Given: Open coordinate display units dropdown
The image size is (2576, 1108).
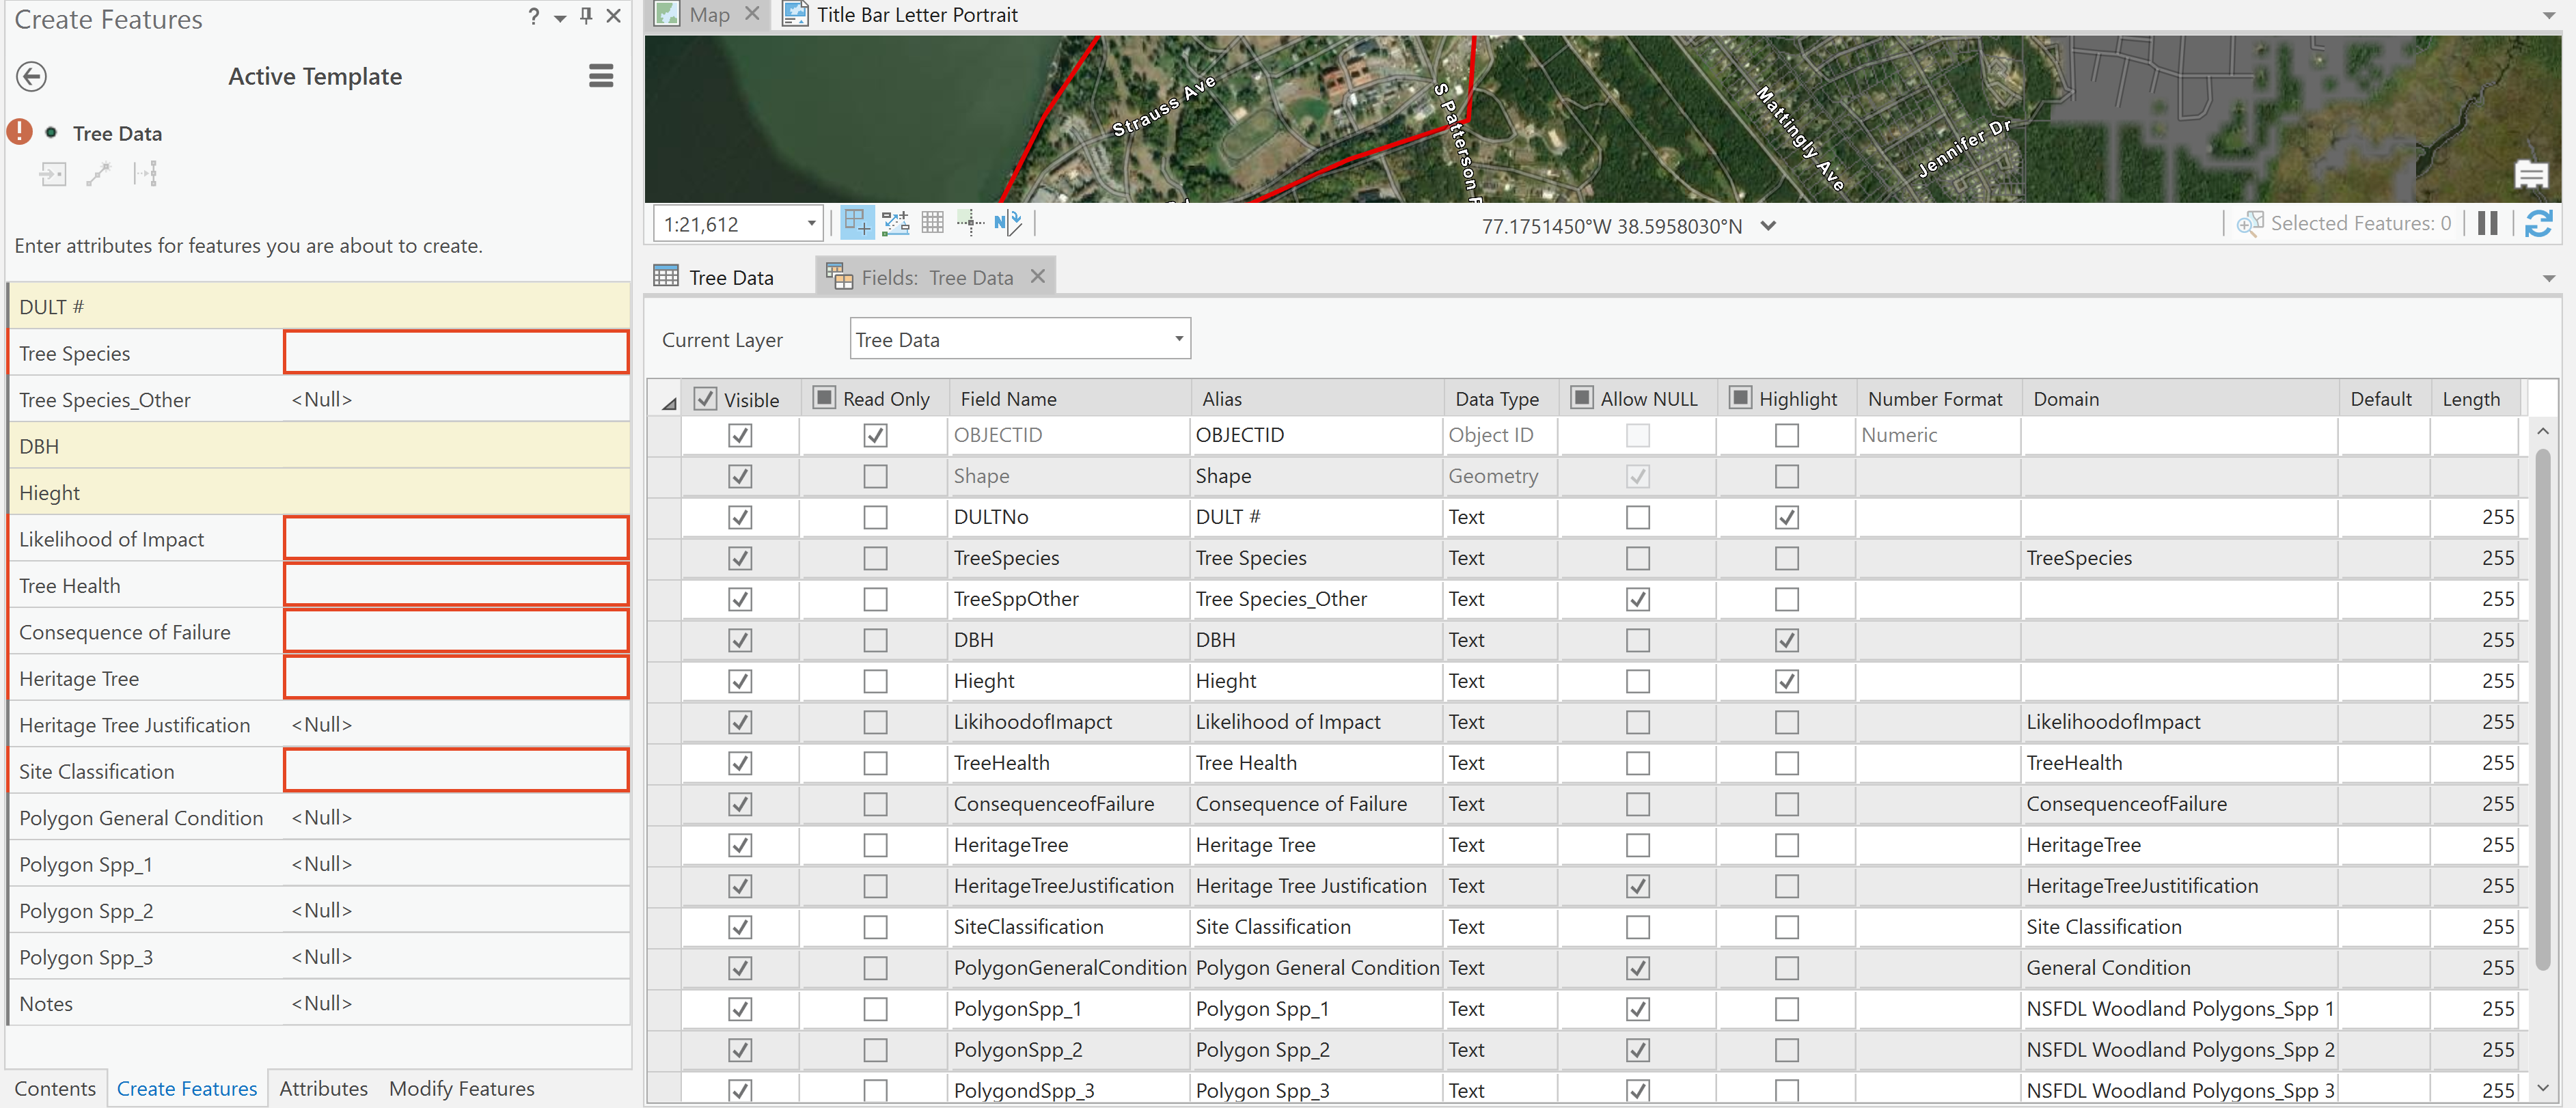Looking at the screenshot, I should pyautogui.click(x=1768, y=226).
